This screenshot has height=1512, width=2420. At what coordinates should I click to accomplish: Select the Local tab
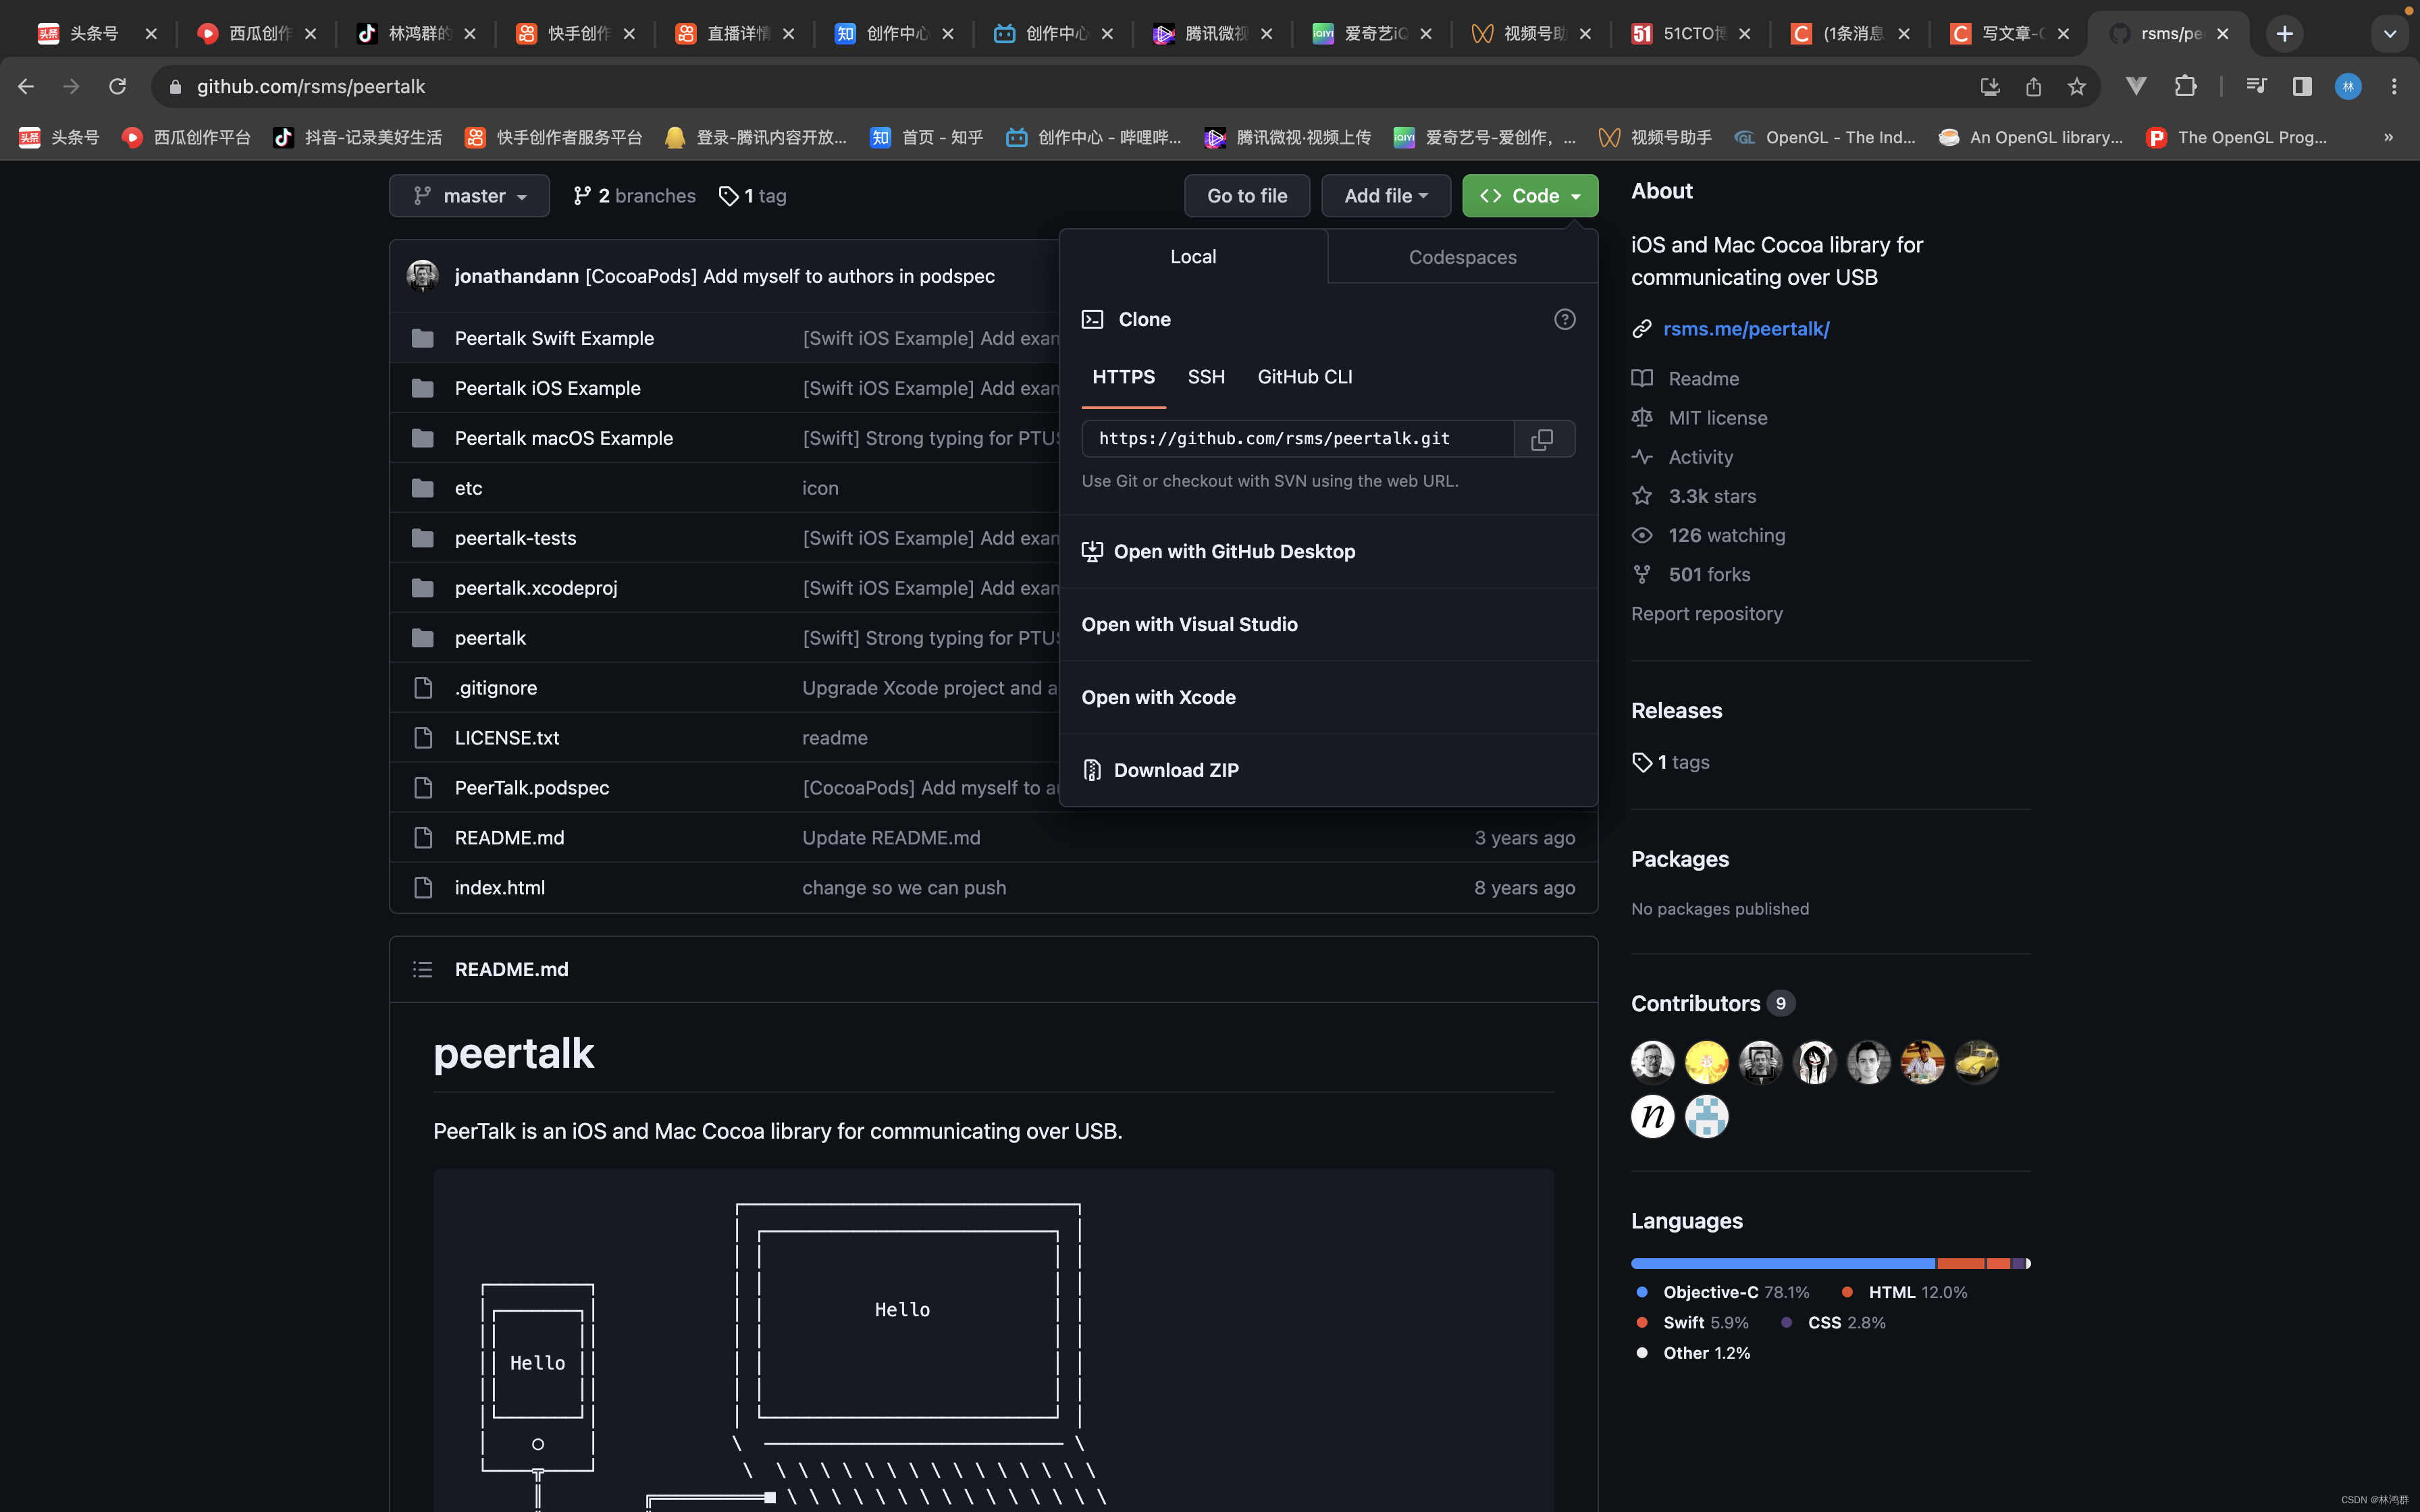tap(1193, 257)
